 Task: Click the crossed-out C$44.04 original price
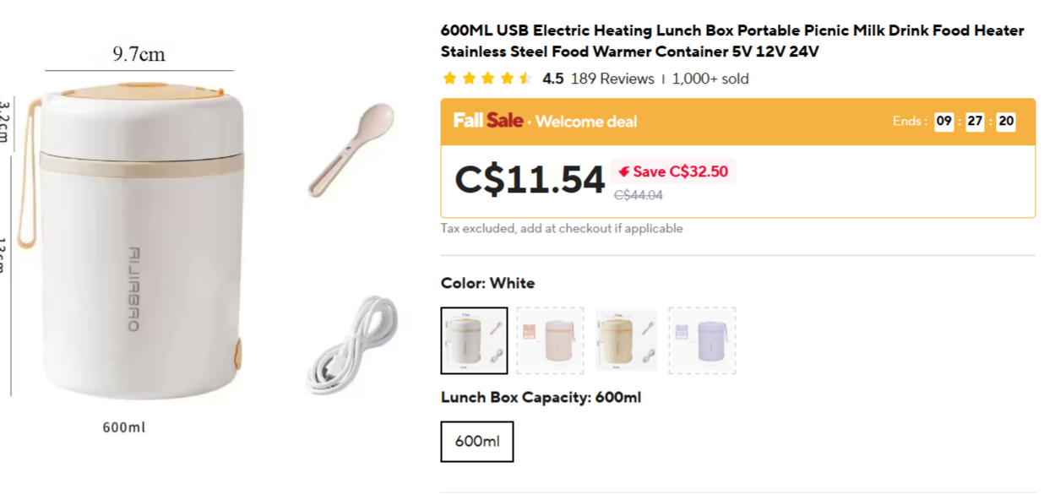pyautogui.click(x=638, y=195)
